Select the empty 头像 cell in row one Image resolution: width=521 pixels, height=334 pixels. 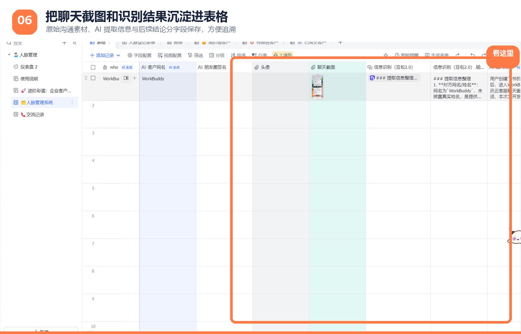click(281, 86)
